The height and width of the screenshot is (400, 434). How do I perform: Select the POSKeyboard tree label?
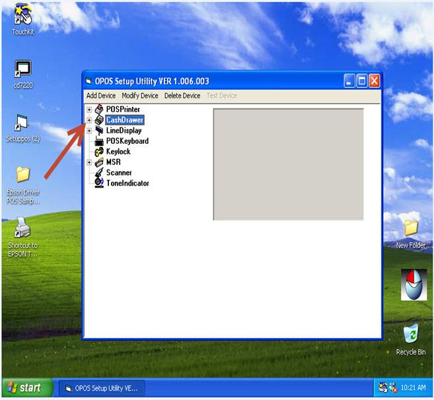(x=127, y=141)
